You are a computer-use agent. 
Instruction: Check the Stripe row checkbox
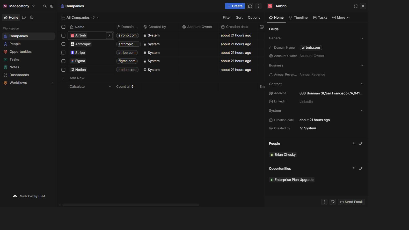(63, 53)
